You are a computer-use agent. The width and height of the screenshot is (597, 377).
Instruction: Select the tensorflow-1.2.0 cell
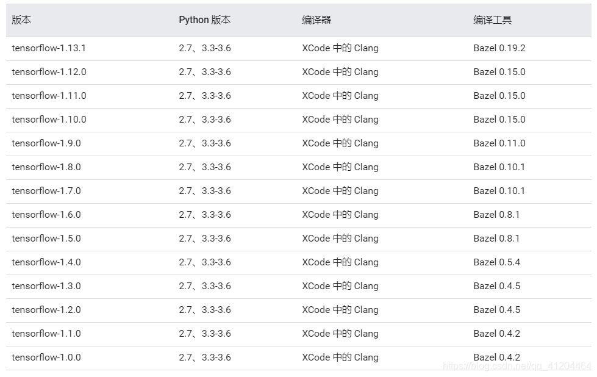click(46, 310)
